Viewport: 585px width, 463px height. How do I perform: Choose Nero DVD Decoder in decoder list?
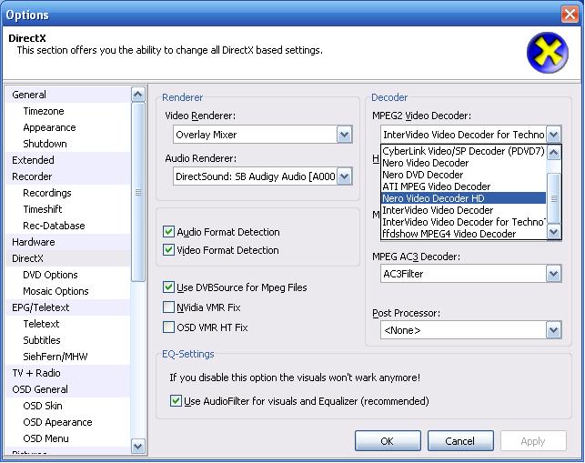click(463, 175)
